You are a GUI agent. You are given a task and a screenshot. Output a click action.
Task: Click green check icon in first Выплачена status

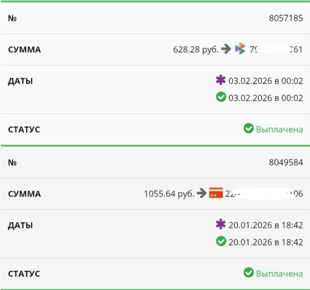[248, 129]
